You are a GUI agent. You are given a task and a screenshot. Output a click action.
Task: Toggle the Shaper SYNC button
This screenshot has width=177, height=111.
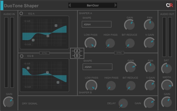(x=119, y=53)
